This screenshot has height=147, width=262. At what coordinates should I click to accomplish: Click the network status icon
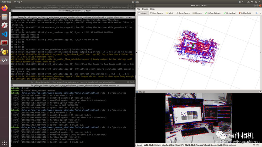point(248,2)
